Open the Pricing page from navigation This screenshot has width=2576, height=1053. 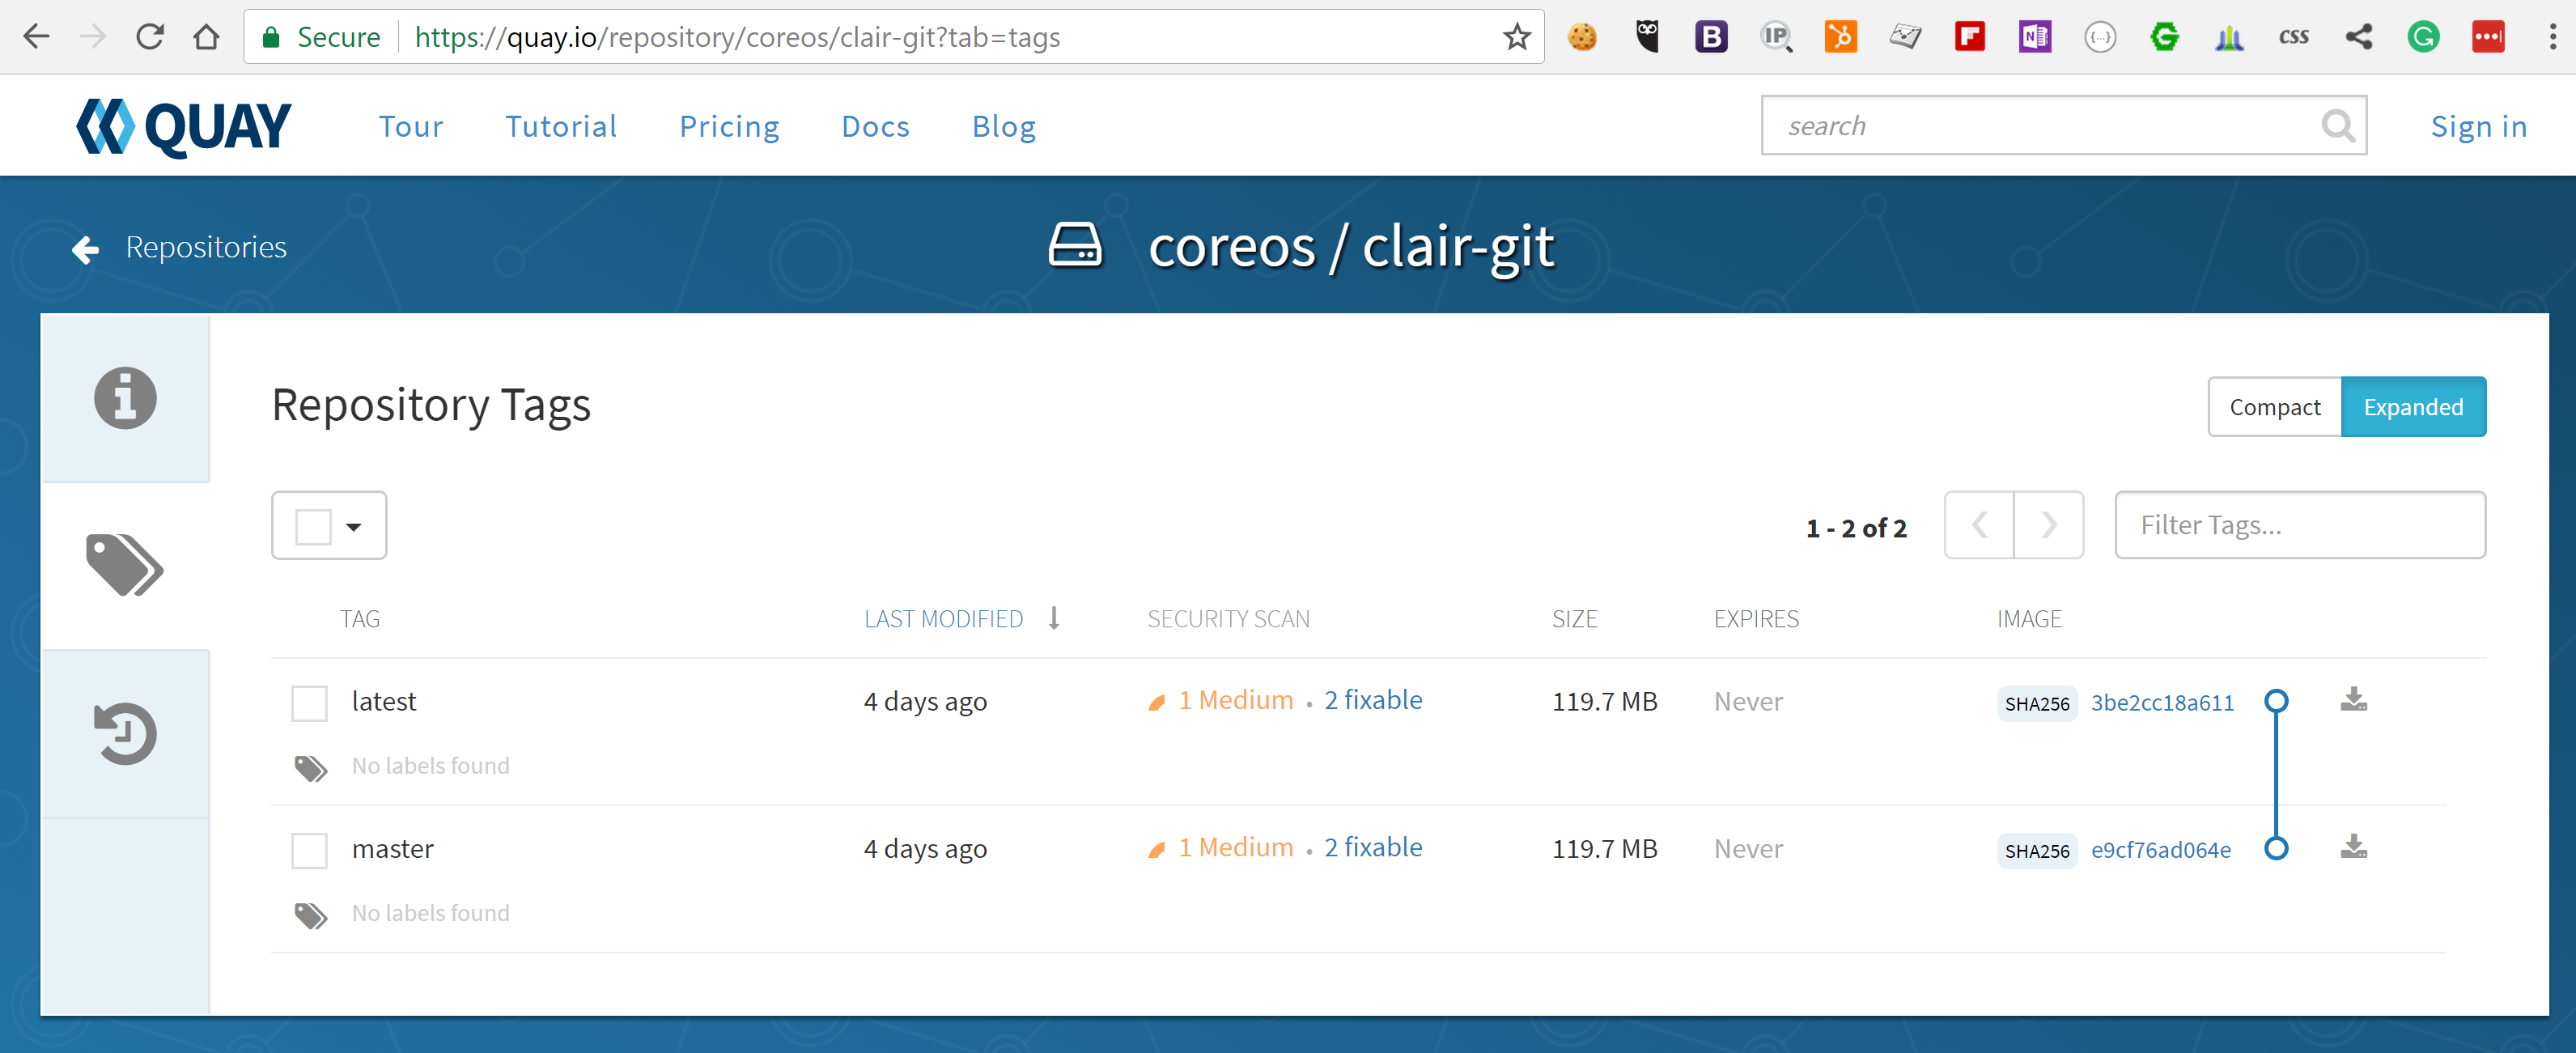coord(729,126)
